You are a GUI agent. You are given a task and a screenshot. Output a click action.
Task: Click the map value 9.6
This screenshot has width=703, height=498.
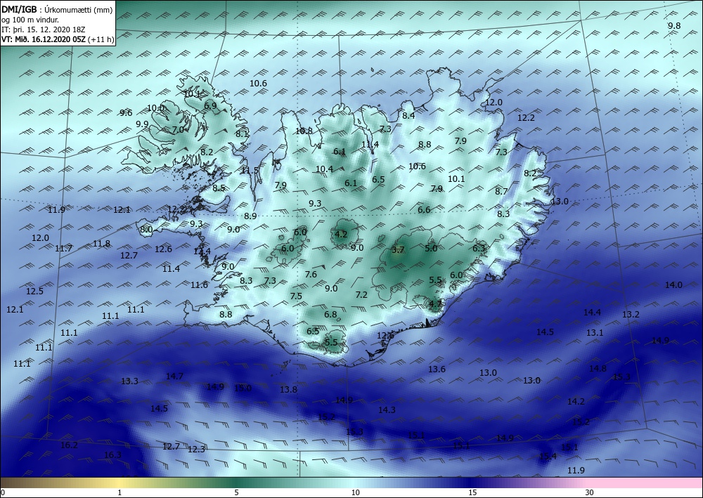click(126, 113)
